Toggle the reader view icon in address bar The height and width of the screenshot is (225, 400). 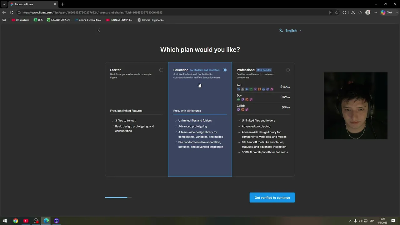point(331,12)
